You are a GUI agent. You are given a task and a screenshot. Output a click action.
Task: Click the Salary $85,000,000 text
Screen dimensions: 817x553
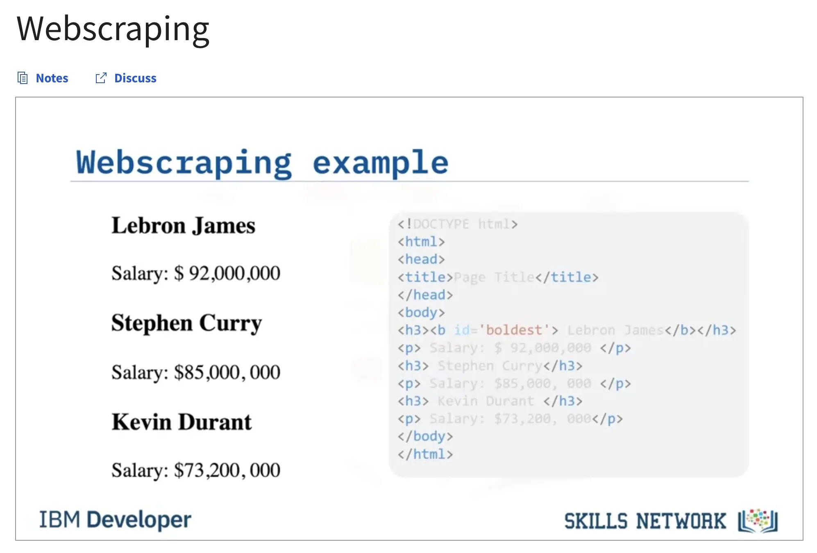[x=195, y=372]
